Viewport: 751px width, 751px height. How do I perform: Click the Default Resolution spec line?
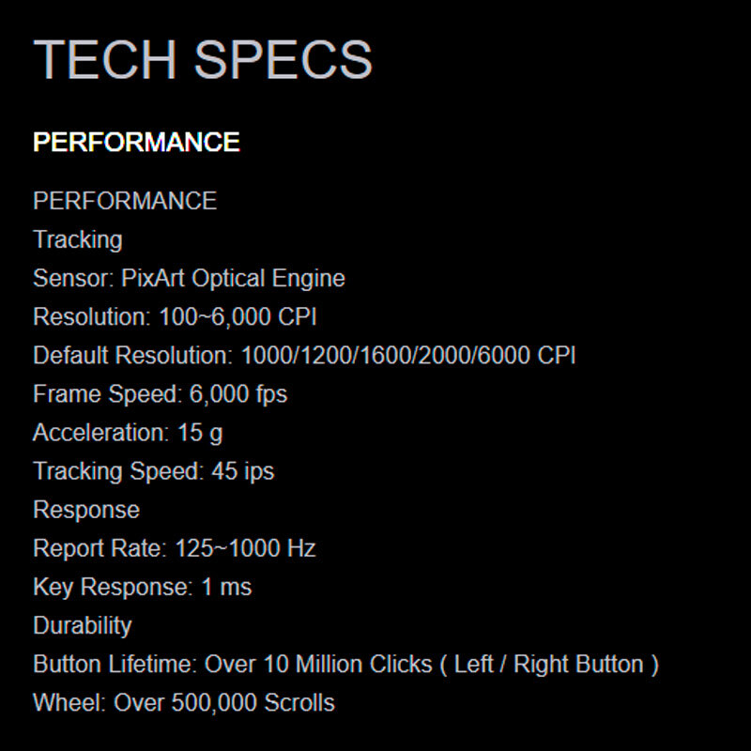[x=304, y=356]
